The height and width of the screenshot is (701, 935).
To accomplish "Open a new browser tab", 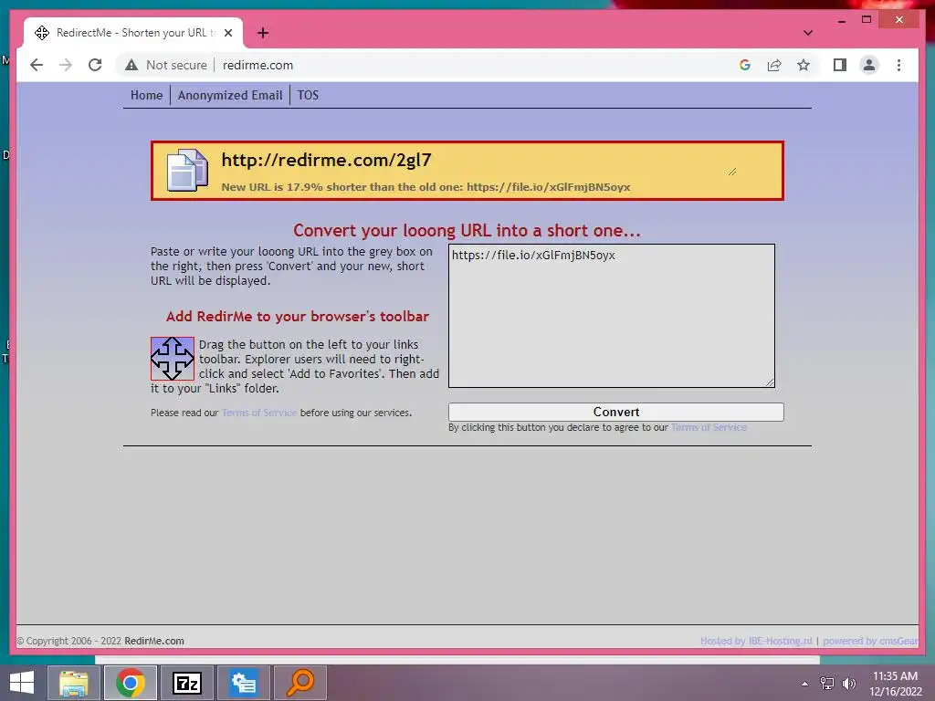I will [263, 33].
